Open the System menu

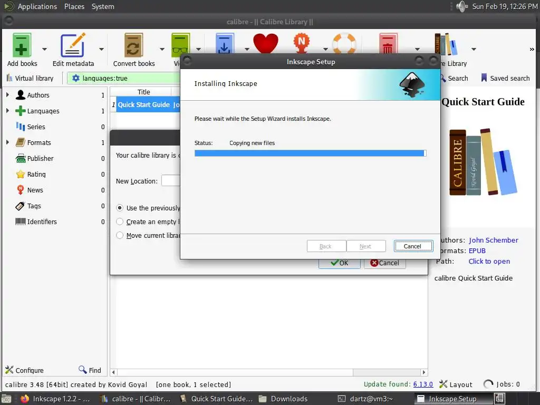pos(103,6)
